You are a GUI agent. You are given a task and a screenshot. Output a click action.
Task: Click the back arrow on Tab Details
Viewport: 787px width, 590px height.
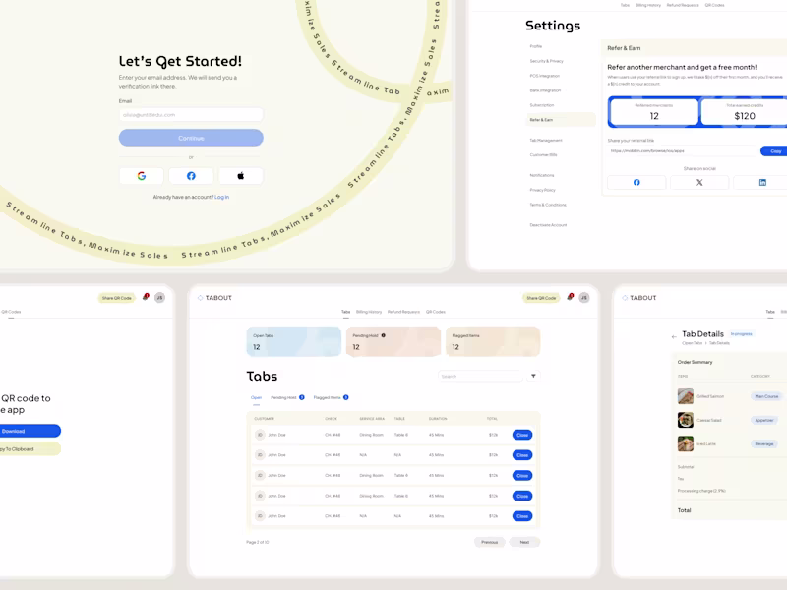click(x=674, y=335)
